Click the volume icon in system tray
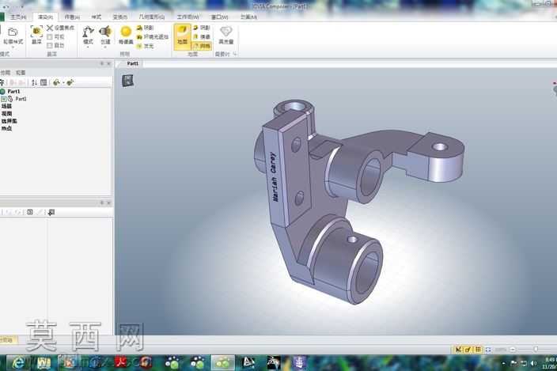Image resolution: width=557 pixels, height=371 pixels. click(x=533, y=363)
